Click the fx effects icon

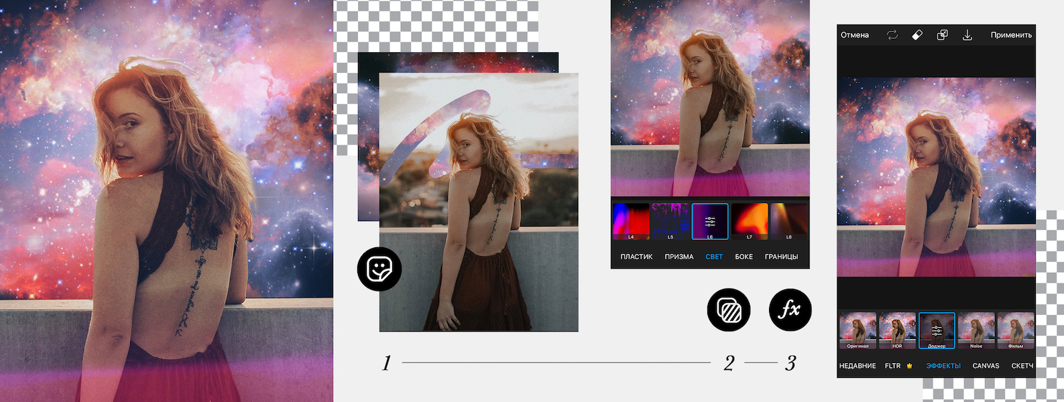[x=790, y=310]
